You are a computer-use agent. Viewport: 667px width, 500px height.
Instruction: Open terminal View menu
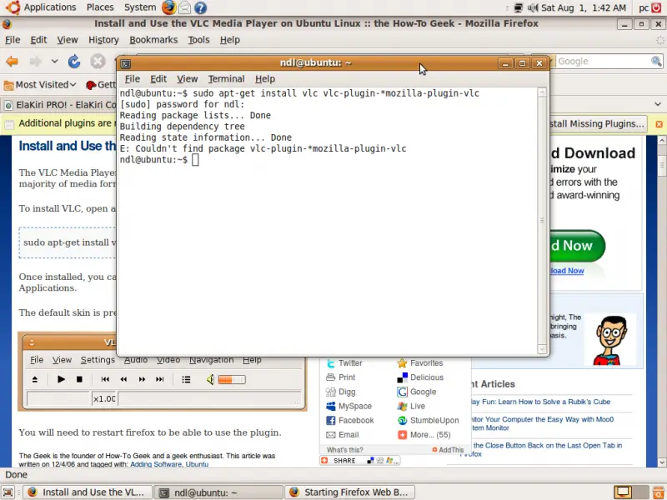pyautogui.click(x=187, y=79)
